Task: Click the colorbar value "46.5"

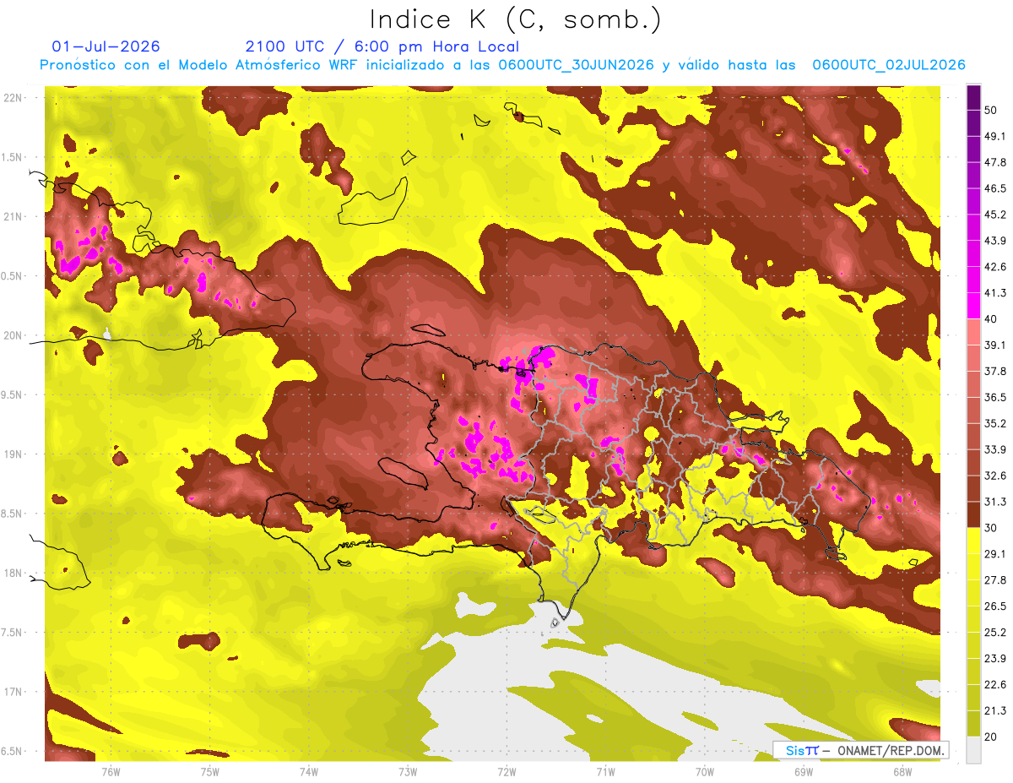Action: [x=996, y=188]
